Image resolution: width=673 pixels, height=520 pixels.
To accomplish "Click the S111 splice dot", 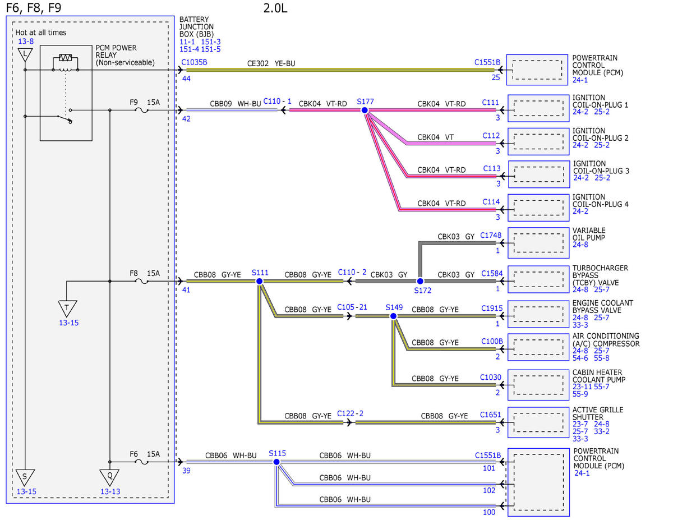I will coord(259,281).
